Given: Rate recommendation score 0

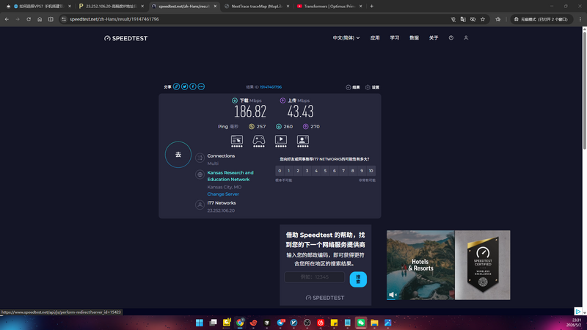Looking at the screenshot, I should coord(280,171).
